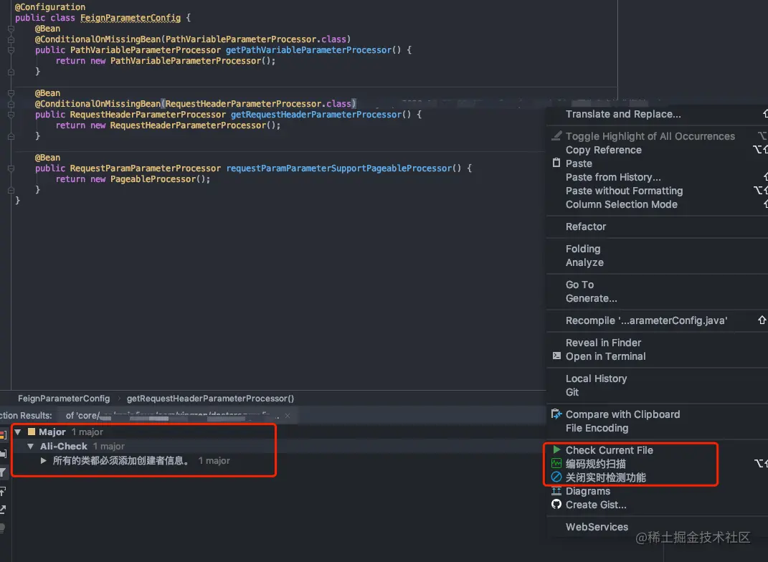Click 关闭实时检测功能 to disable real-time inspection
The image size is (768, 562).
pyautogui.click(x=605, y=477)
